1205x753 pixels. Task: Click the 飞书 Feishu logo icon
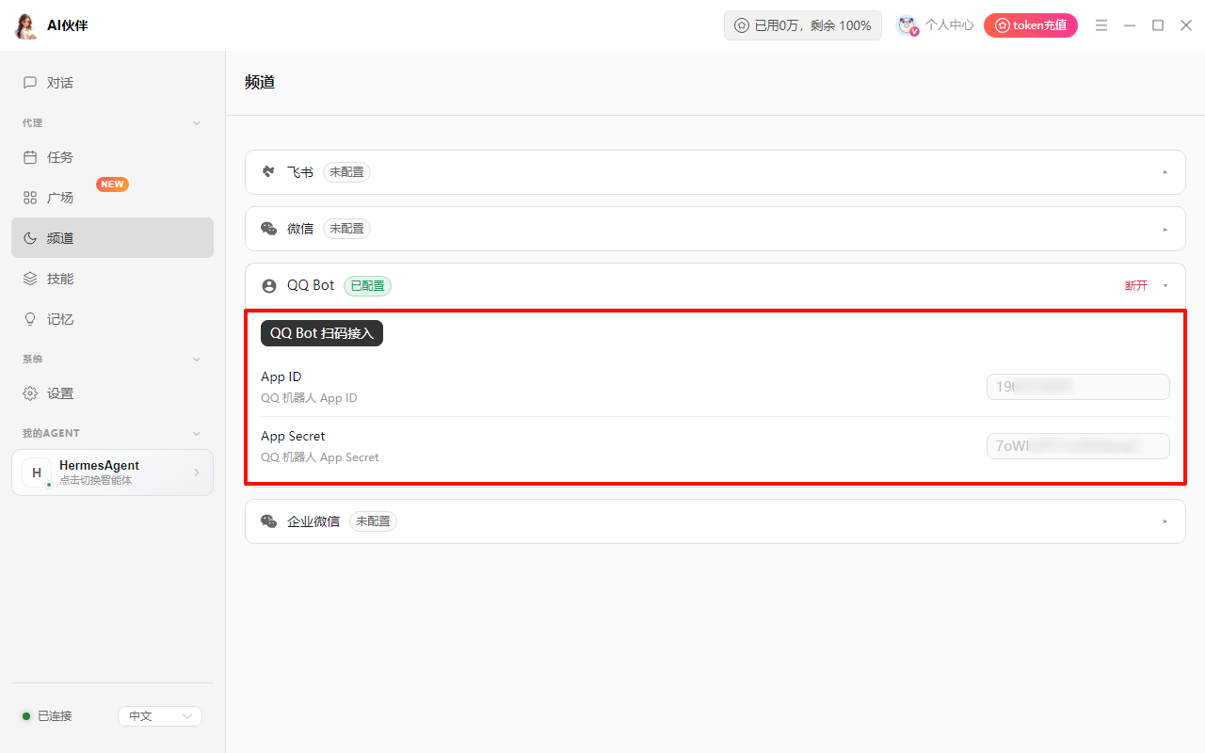point(269,172)
